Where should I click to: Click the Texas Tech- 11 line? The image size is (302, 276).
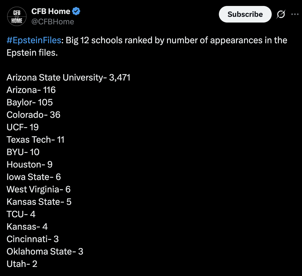35,140
